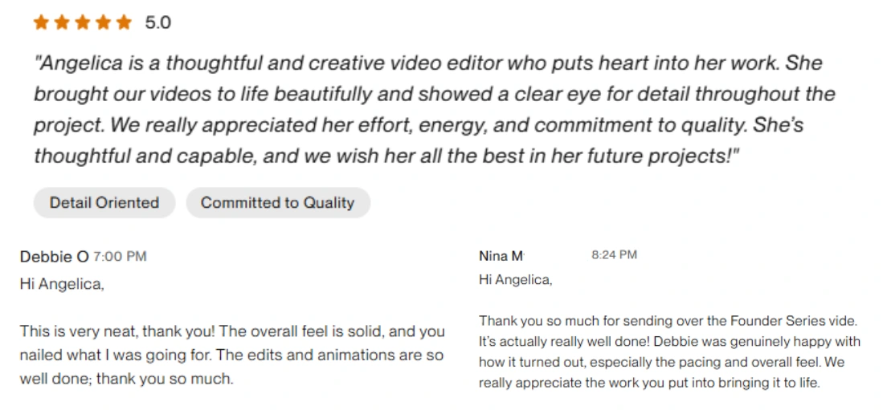Select the "Detail Oriented" tag
This screenshot has height=410, width=883.
(104, 203)
